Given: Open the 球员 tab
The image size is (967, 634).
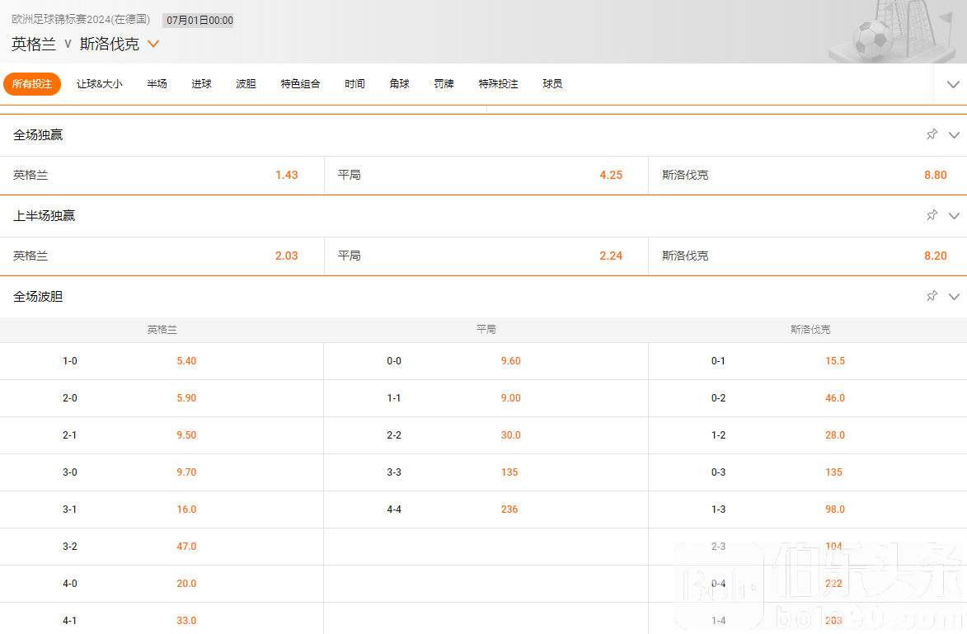Looking at the screenshot, I should 552,84.
